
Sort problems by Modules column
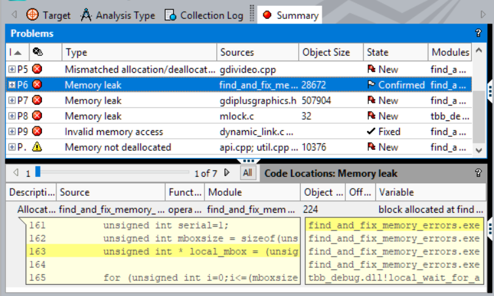(x=450, y=52)
